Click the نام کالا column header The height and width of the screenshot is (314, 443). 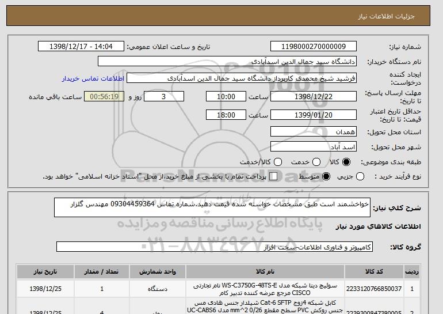pyautogui.click(x=265, y=272)
